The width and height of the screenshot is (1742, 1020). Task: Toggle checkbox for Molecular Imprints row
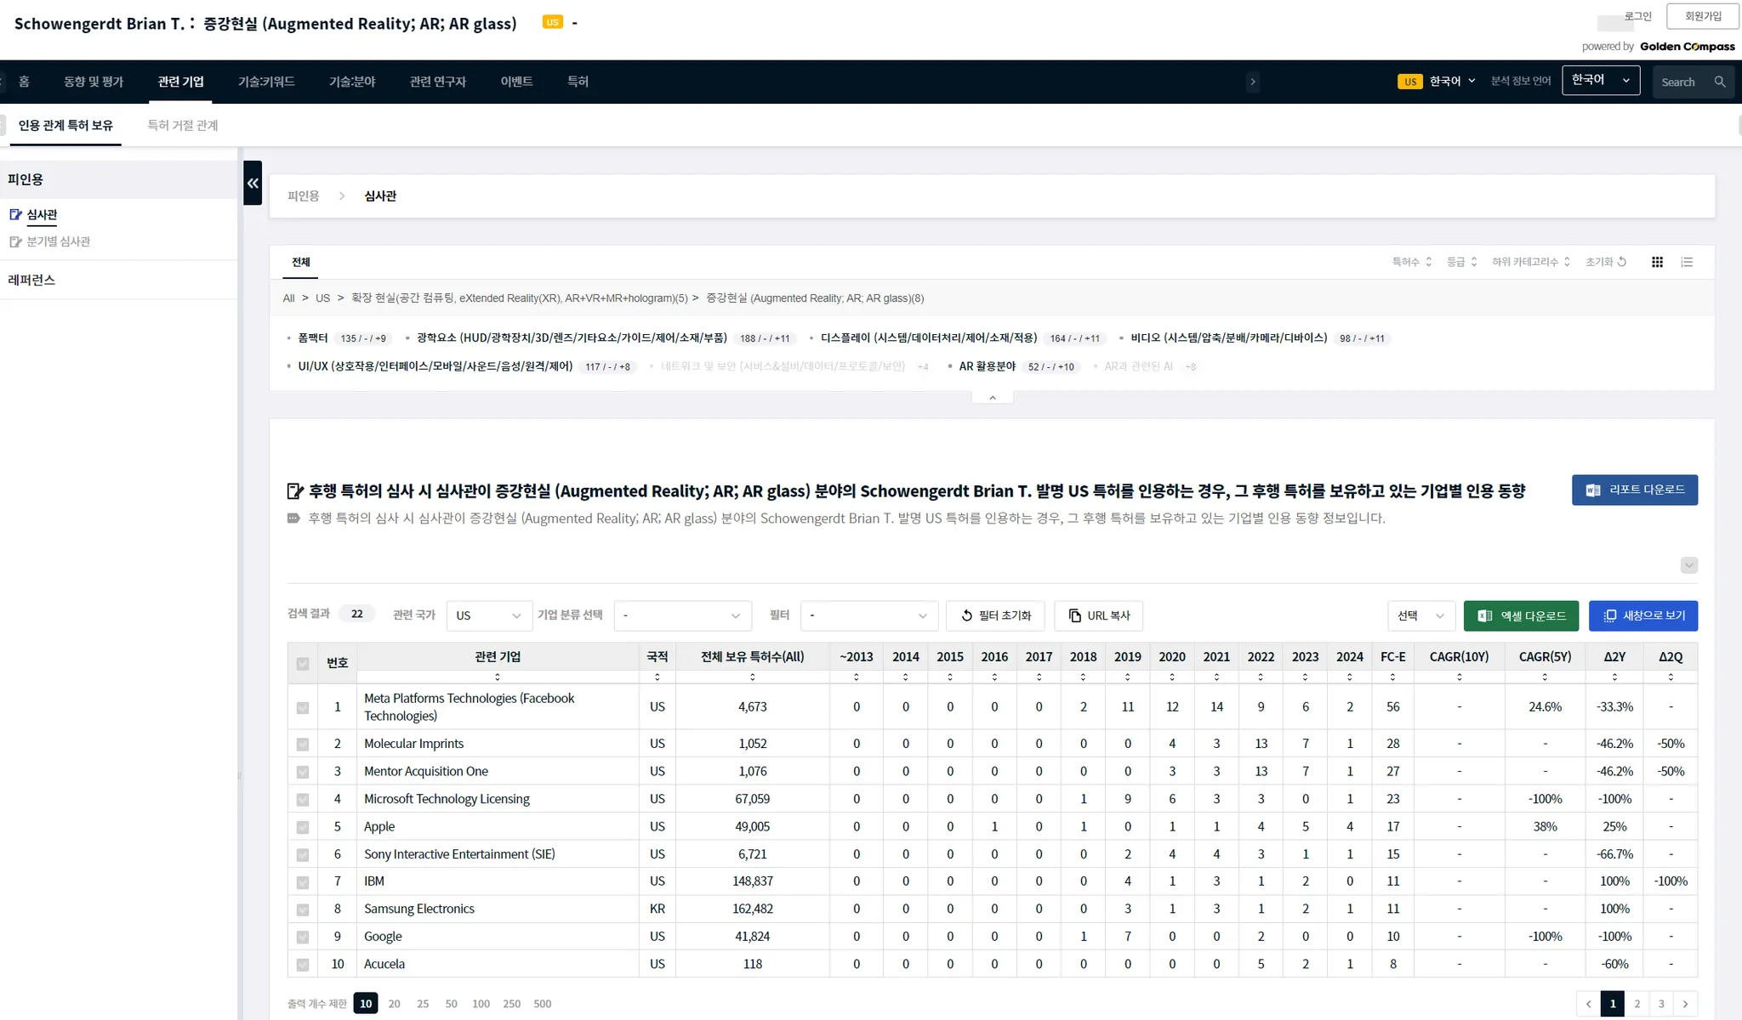[x=303, y=744]
